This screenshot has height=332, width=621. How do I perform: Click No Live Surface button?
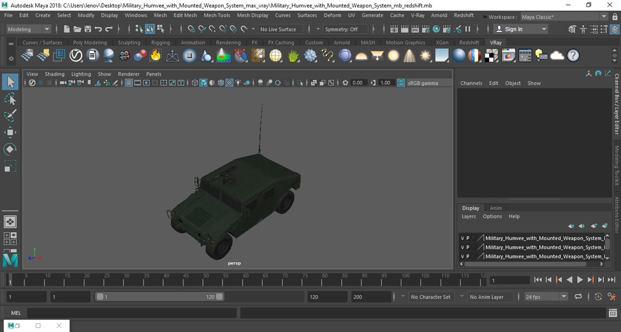[x=280, y=29]
